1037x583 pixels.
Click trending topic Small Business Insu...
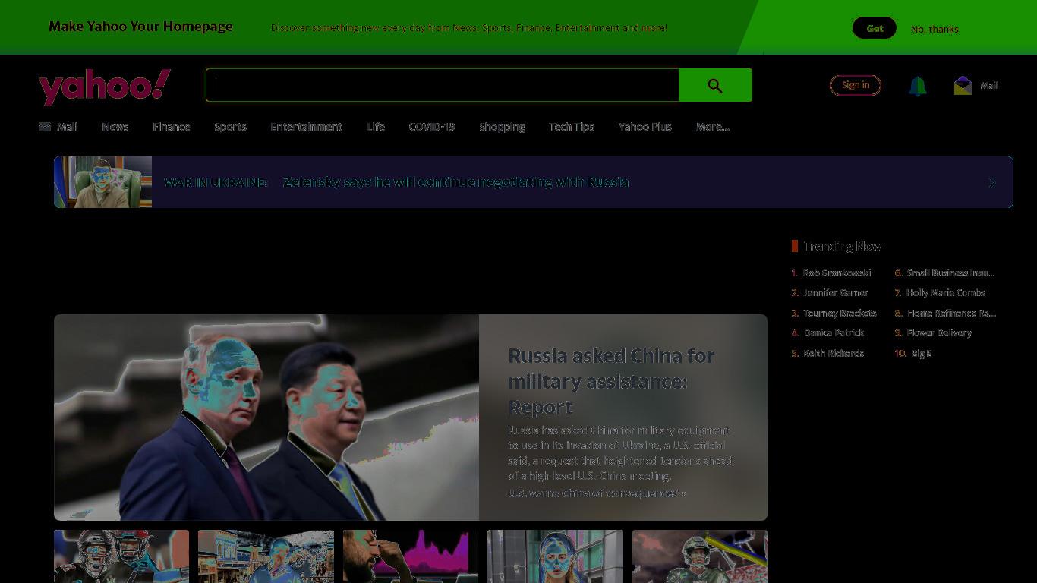950,273
